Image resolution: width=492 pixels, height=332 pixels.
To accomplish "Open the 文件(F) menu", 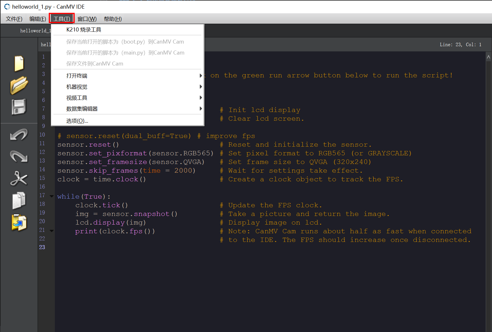I will 14,19.
